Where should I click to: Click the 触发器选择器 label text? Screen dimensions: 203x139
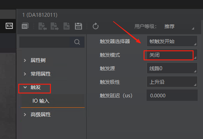coord(115,41)
